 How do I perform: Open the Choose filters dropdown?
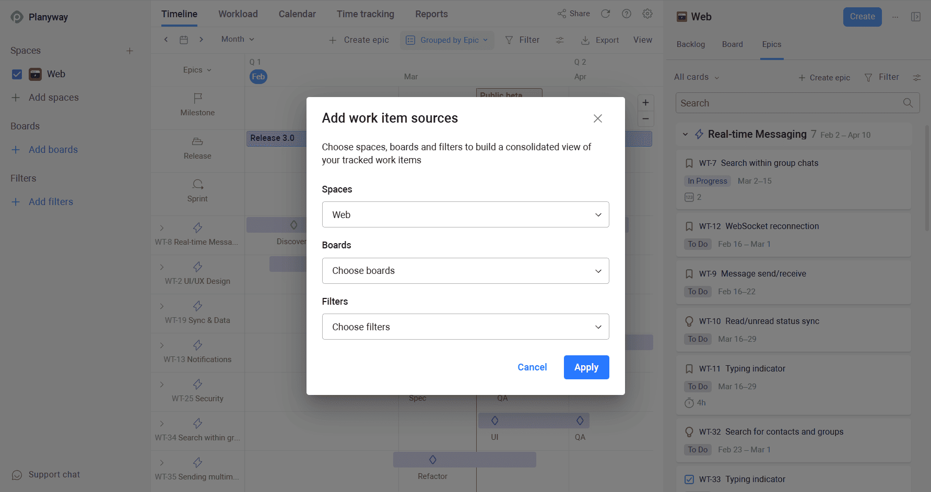coord(465,327)
